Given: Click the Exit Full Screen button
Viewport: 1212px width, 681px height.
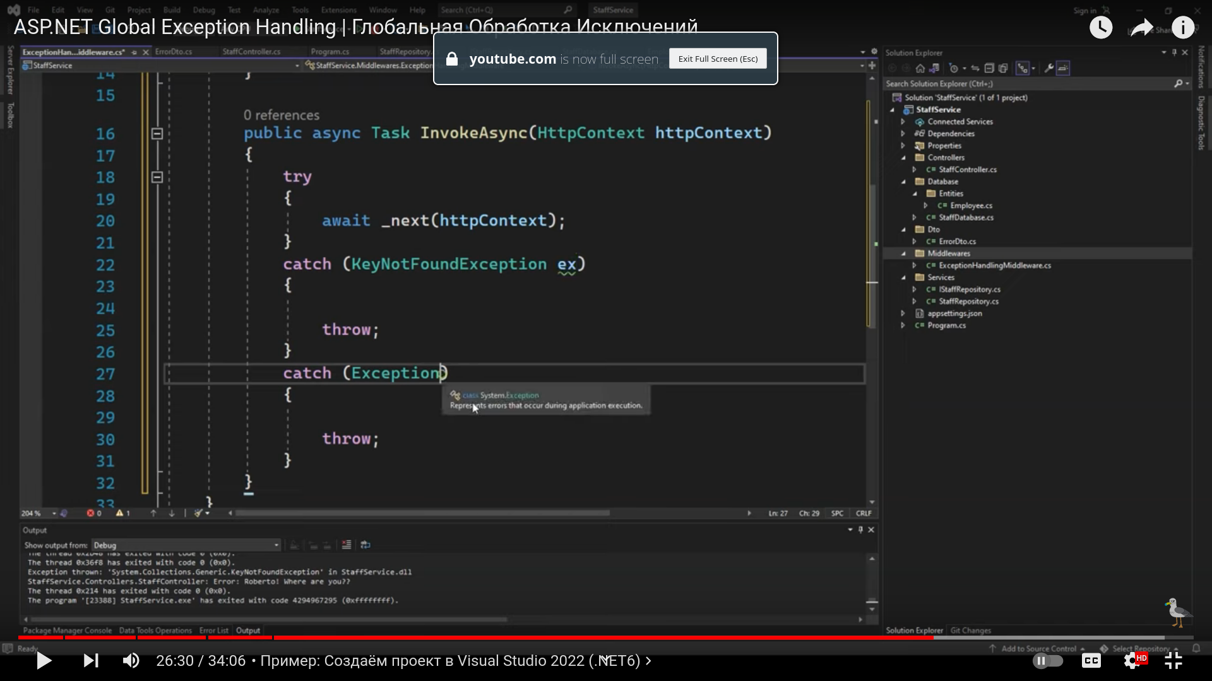Looking at the screenshot, I should (718, 58).
